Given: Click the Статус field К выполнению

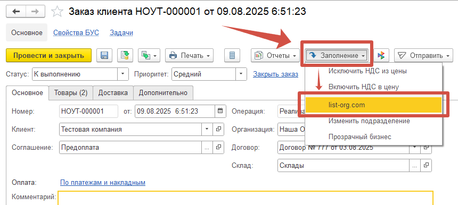Looking at the screenshot, I should (75, 74).
